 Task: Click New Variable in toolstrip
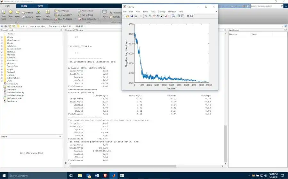point(62,11)
